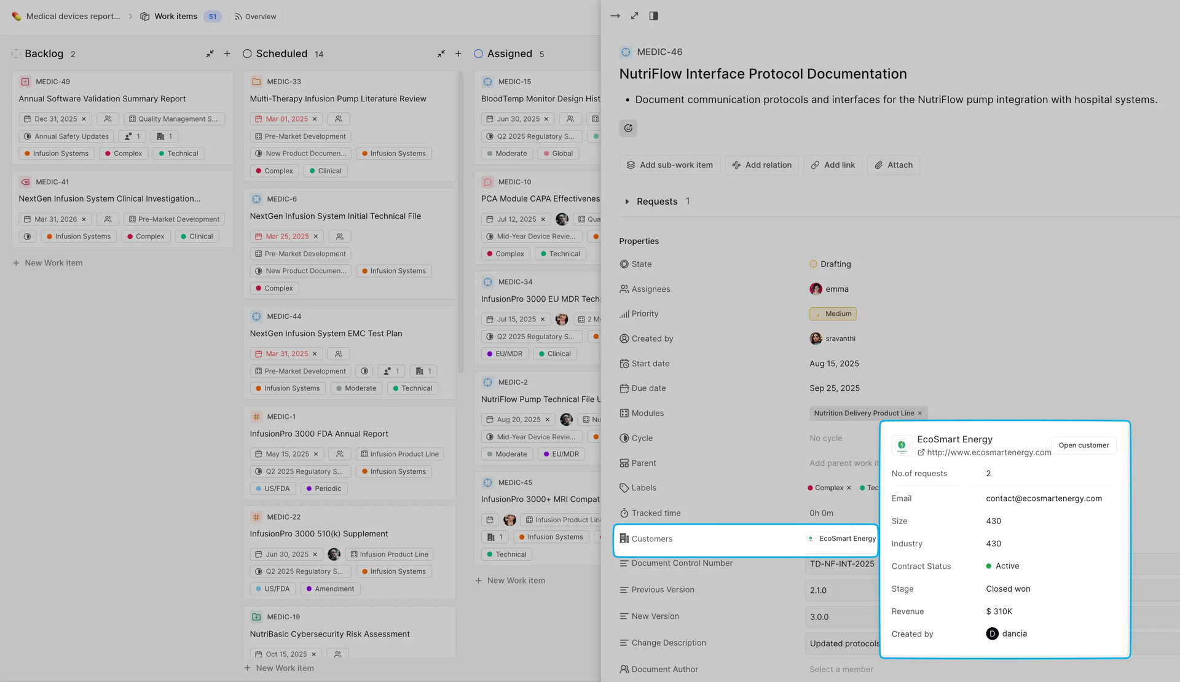Click the full-screen expand icon
1180x682 pixels.
(634, 16)
